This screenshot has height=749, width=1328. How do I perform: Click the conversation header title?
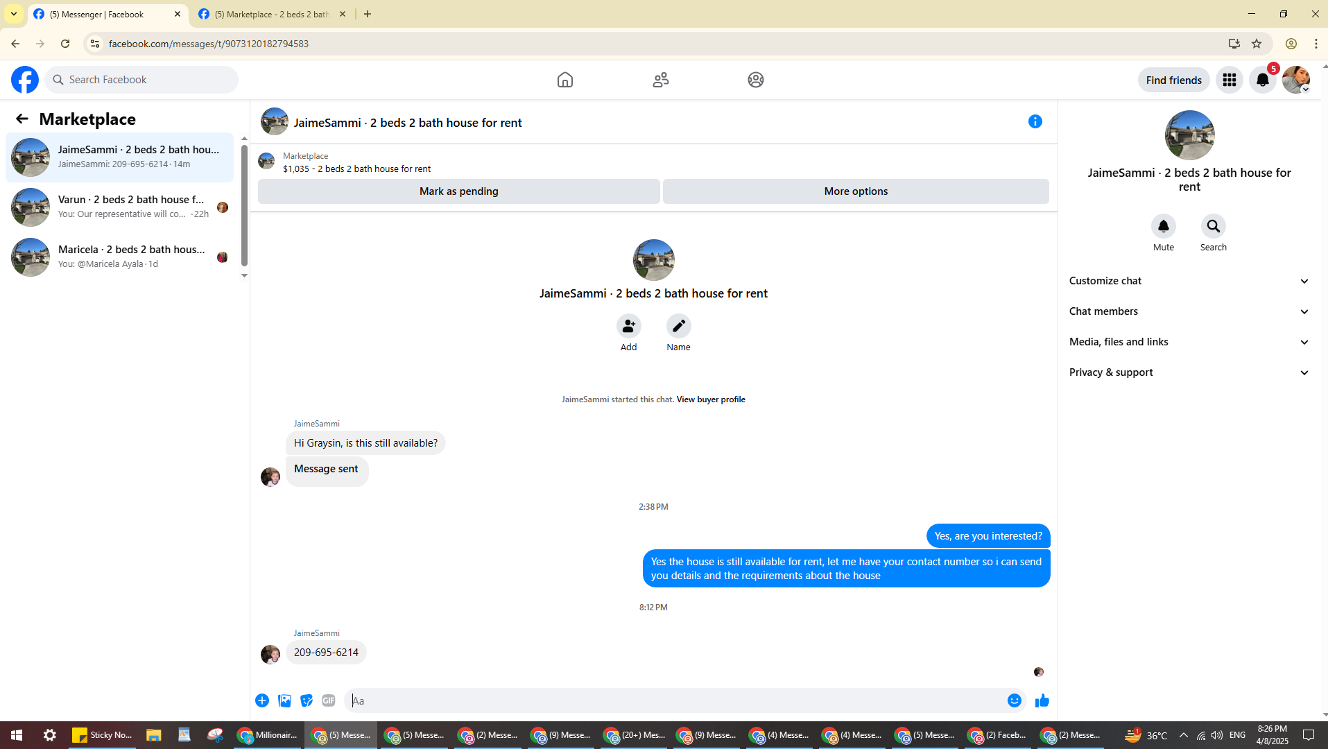(x=408, y=123)
